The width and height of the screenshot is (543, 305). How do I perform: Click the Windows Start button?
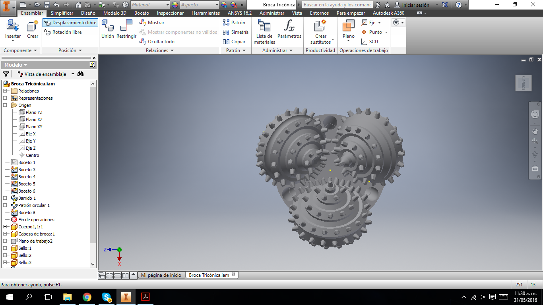coord(9,297)
